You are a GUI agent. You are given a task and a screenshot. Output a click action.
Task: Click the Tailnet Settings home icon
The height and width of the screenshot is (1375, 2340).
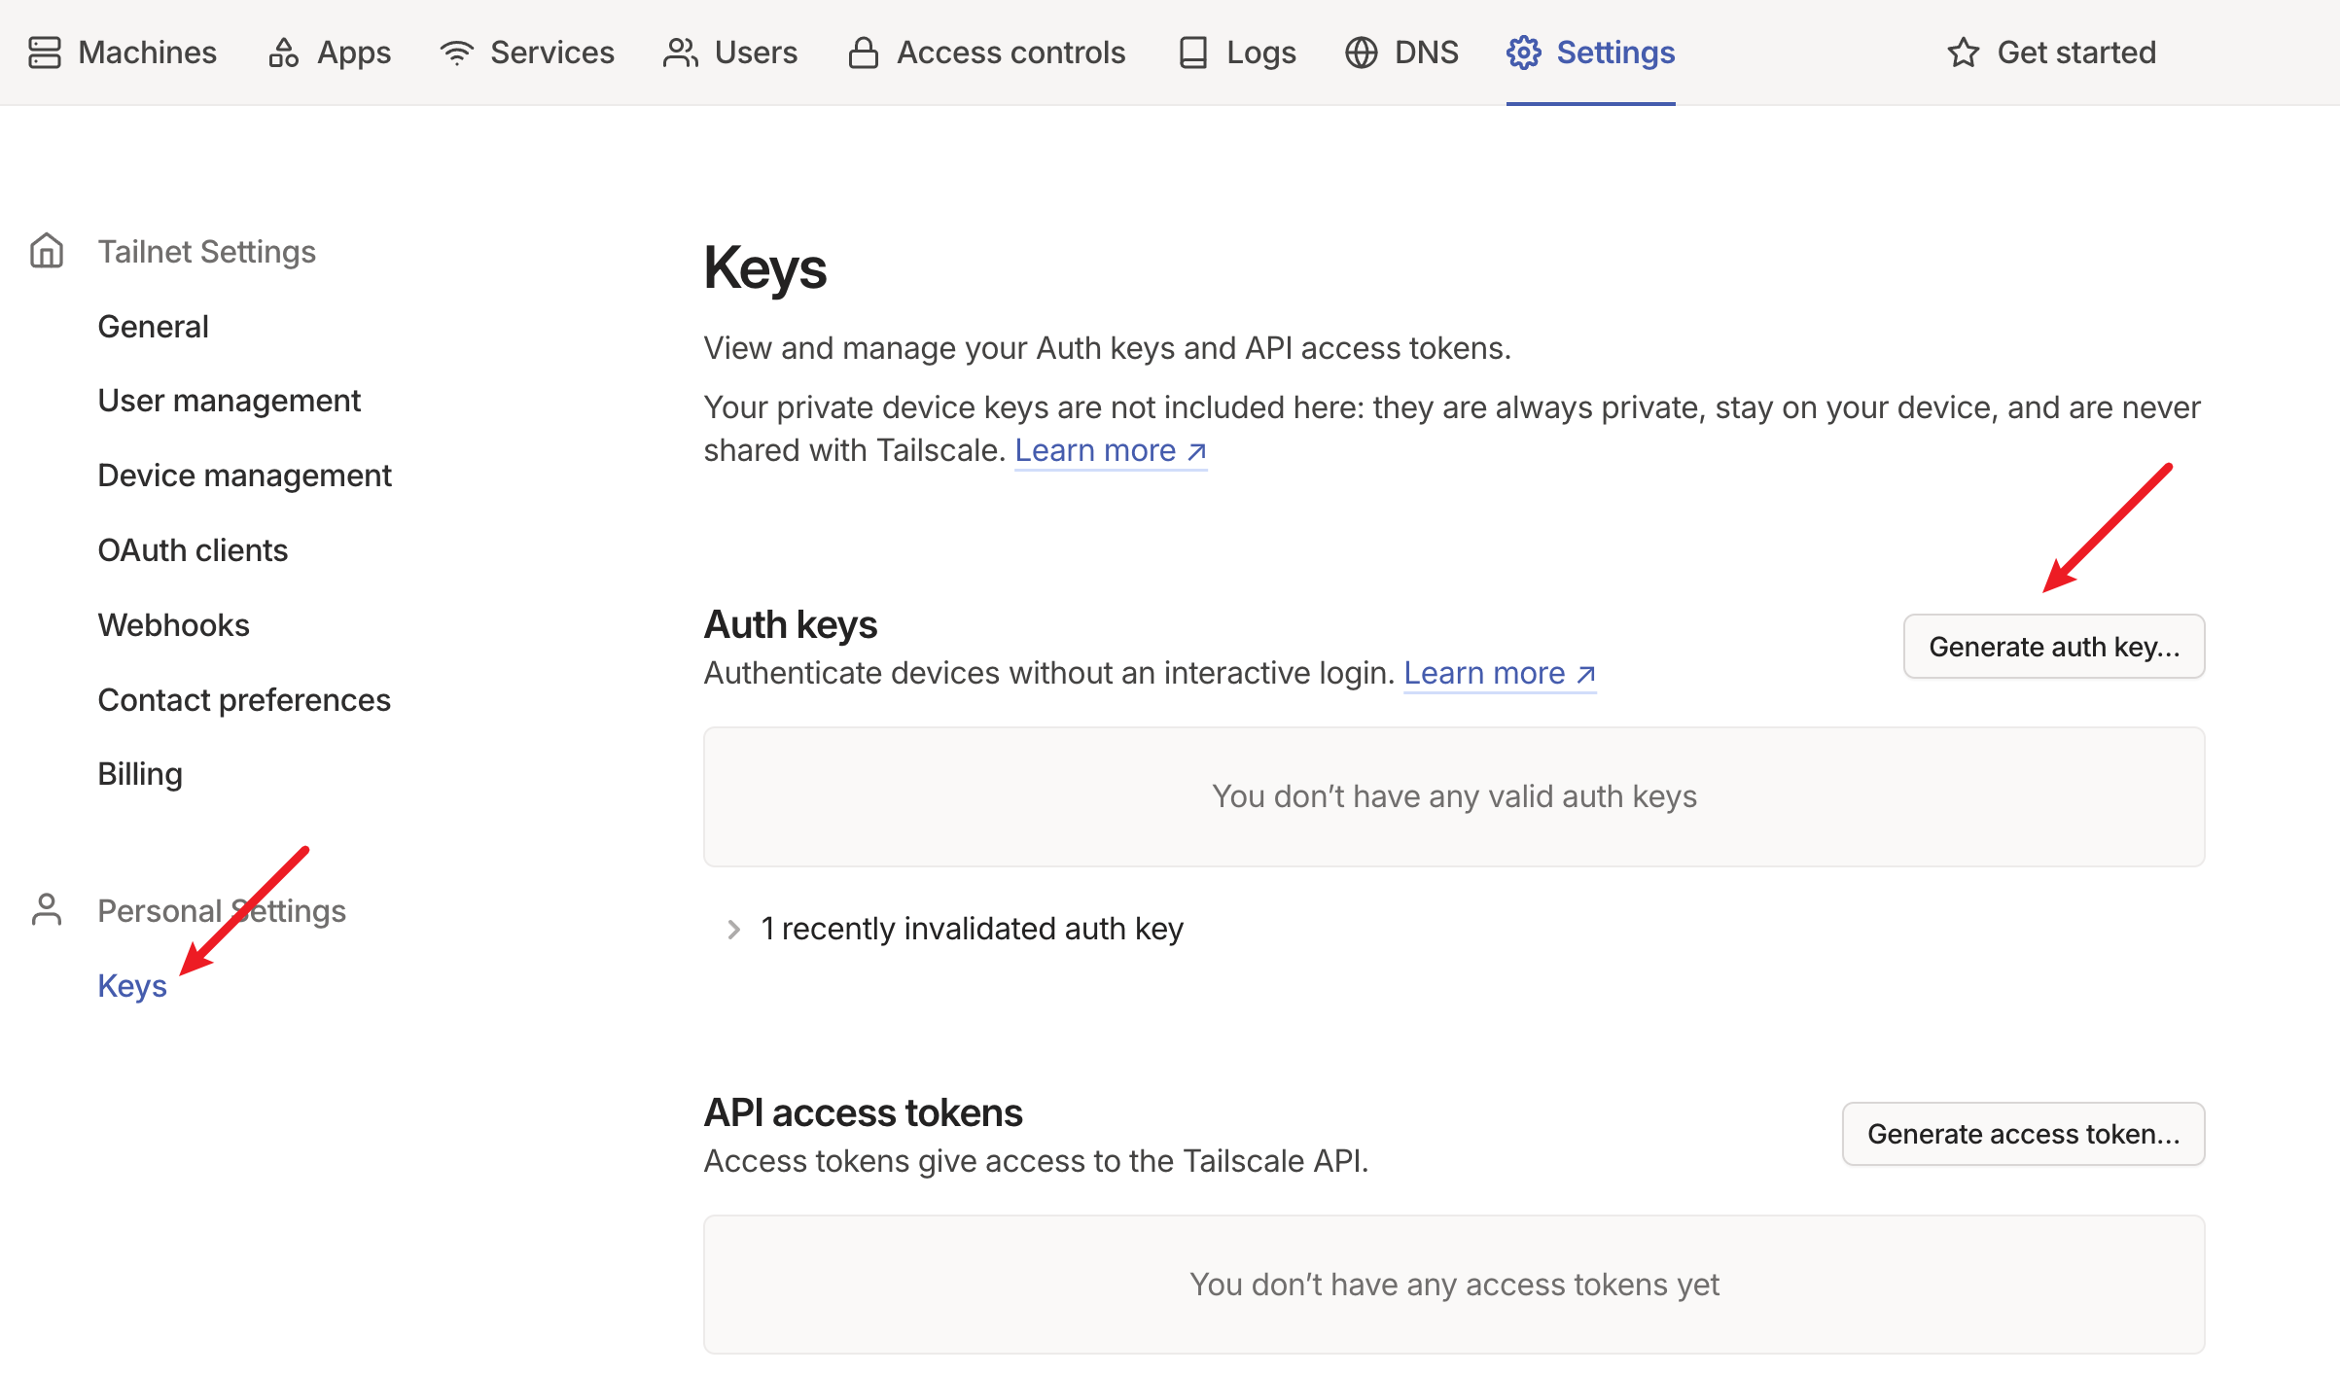47,251
